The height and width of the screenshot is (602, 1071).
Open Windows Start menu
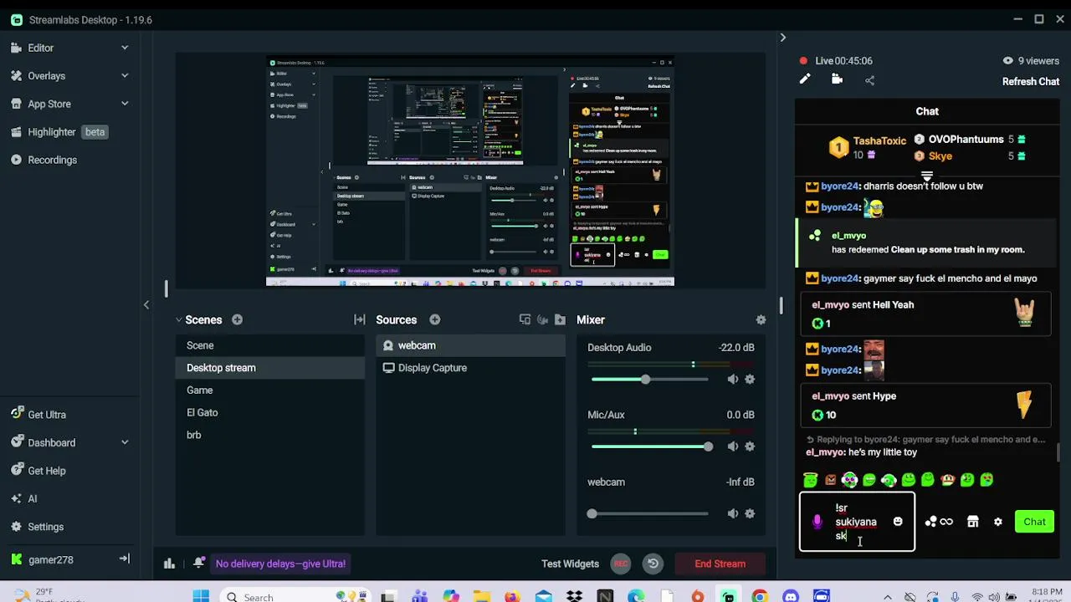[201, 596]
